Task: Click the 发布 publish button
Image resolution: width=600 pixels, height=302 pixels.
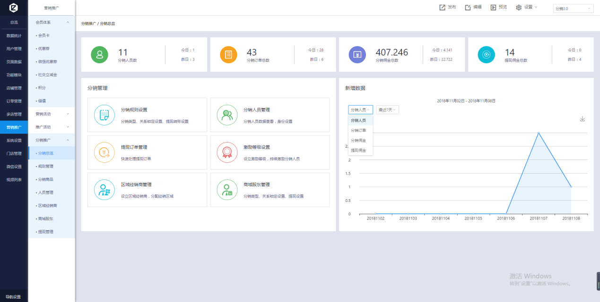Action: click(447, 7)
